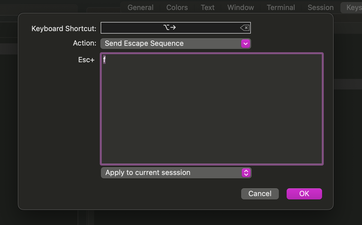Clear the keyboard shortcut with delete icon
The width and height of the screenshot is (362, 225).
pyautogui.click(x=244, y=28)
